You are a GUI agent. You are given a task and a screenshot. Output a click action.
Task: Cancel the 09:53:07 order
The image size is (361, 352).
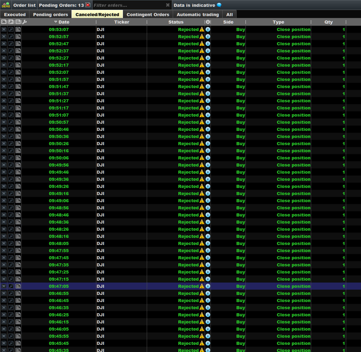4,29
